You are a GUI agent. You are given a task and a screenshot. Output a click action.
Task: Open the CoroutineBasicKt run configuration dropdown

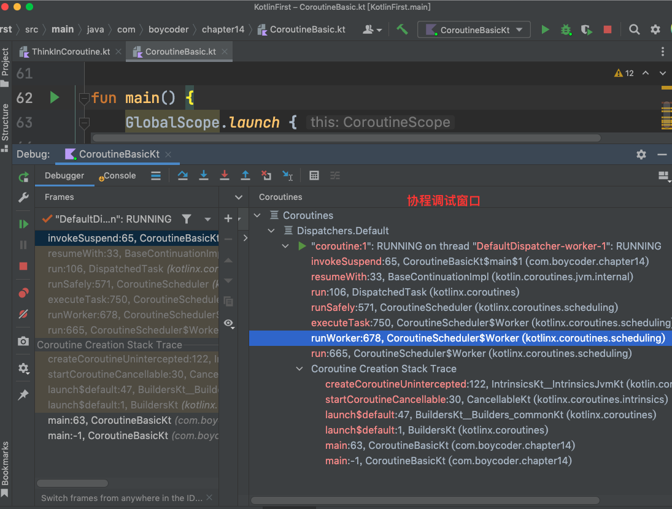coord(474,29)
